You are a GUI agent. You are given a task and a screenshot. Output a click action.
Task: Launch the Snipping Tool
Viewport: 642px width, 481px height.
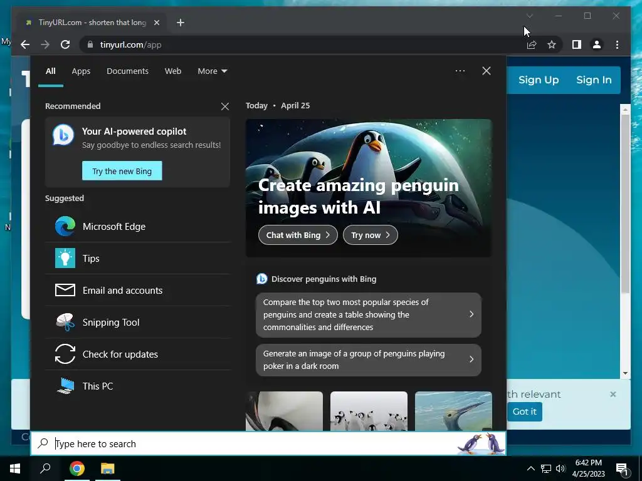pyautogui.click(x=137, y=323)
